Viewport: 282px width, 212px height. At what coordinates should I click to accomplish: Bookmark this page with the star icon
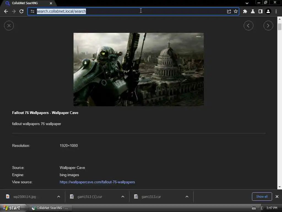pyautogui.click(x=236, y=11)
